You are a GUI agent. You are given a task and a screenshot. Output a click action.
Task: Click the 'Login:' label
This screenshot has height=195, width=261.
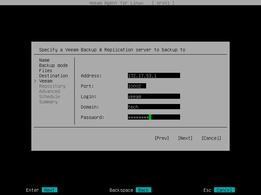pos(88,97)
